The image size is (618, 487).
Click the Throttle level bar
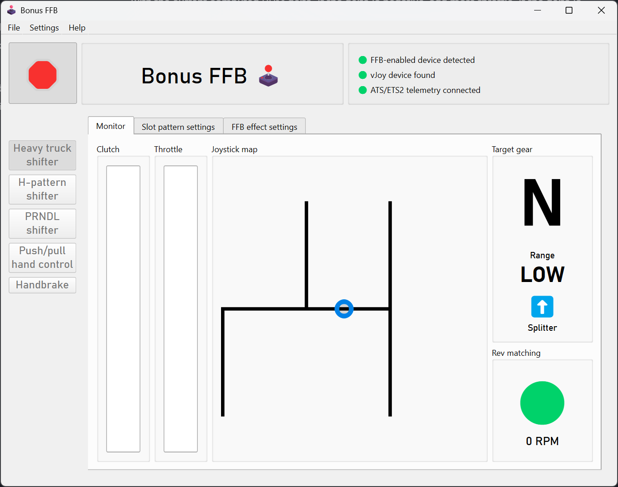(181, 309)
